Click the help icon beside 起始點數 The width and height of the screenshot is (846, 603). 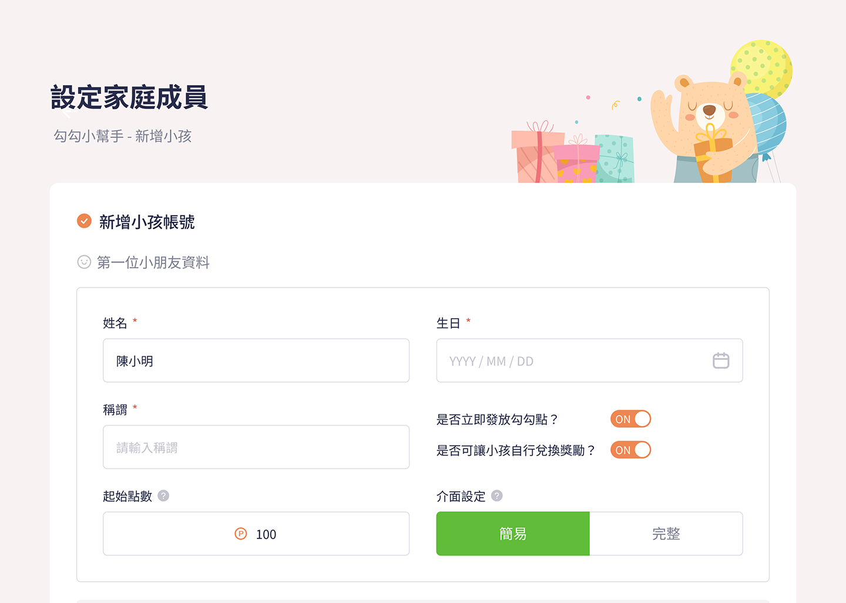tap(163, 496)
